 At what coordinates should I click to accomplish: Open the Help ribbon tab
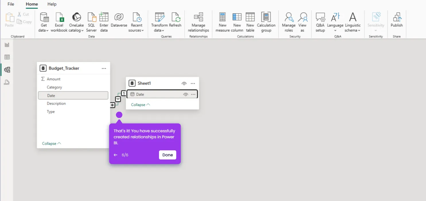52,4
